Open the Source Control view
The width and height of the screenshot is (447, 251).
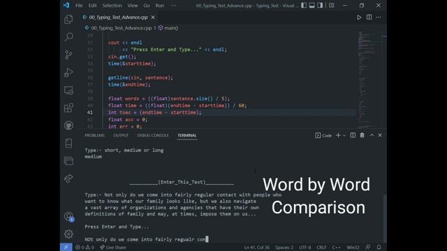point(68,54)
